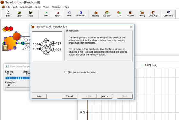Pause the running simulation

tap(58, 14)
